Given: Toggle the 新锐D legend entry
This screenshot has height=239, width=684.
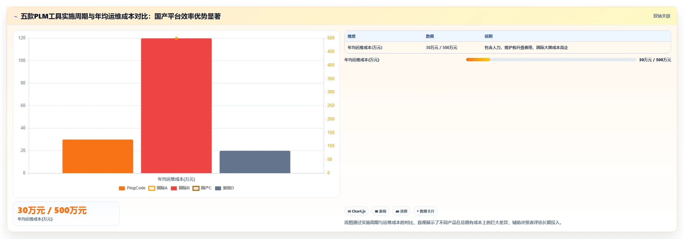Looking at the screenshot, I should pos(224,188).
